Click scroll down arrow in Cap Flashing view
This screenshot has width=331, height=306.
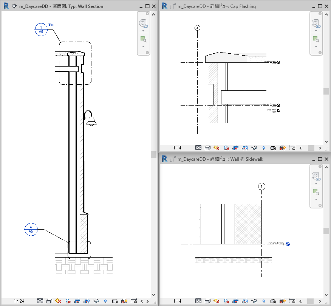(326, 141)
